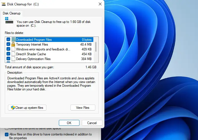Click the file icon beside Windows error reports

click(x=13, y=49)
